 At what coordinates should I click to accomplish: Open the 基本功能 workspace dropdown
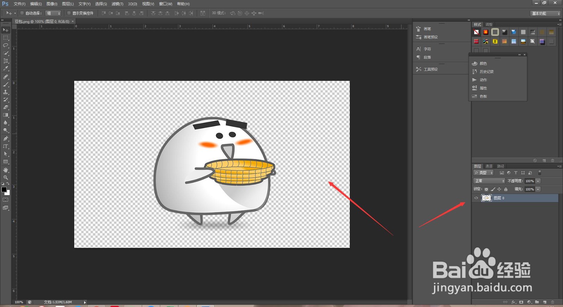pyautogui.click(x=545, y=13)
